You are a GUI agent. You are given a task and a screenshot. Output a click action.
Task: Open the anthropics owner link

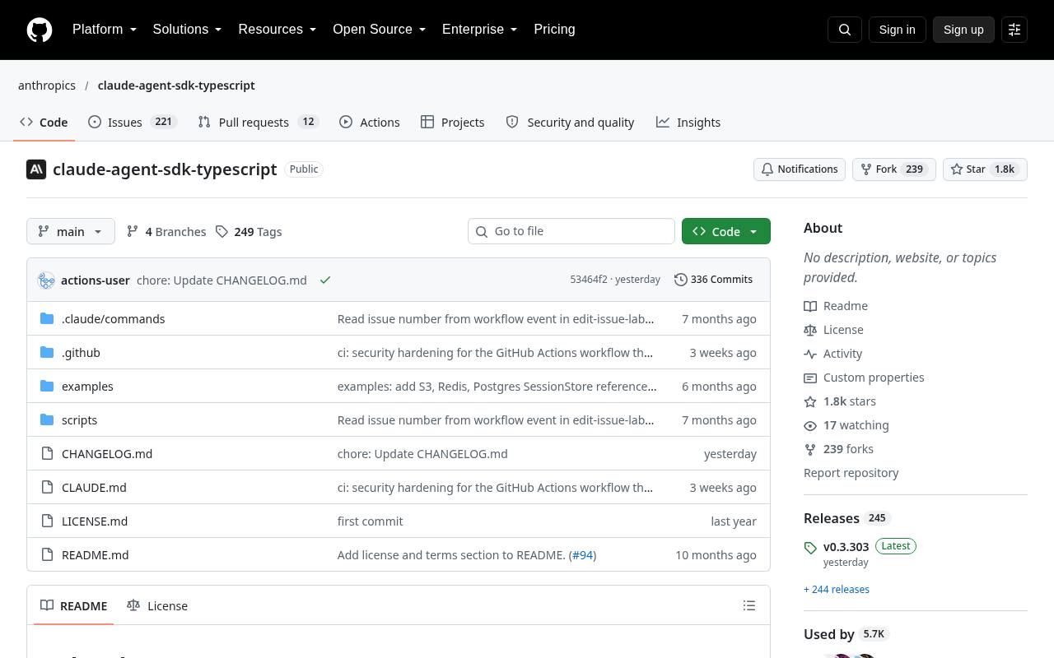click(x=47, y=86)
